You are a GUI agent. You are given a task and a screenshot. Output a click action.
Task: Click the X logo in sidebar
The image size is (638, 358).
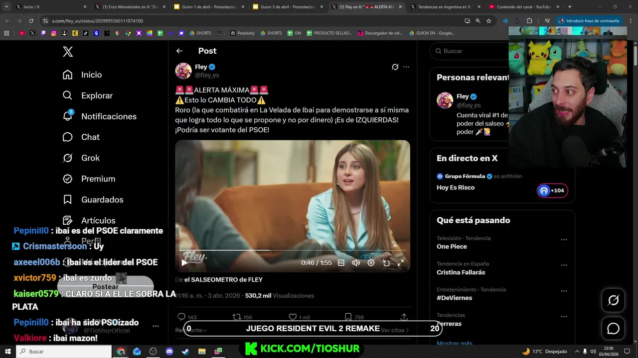68,51
